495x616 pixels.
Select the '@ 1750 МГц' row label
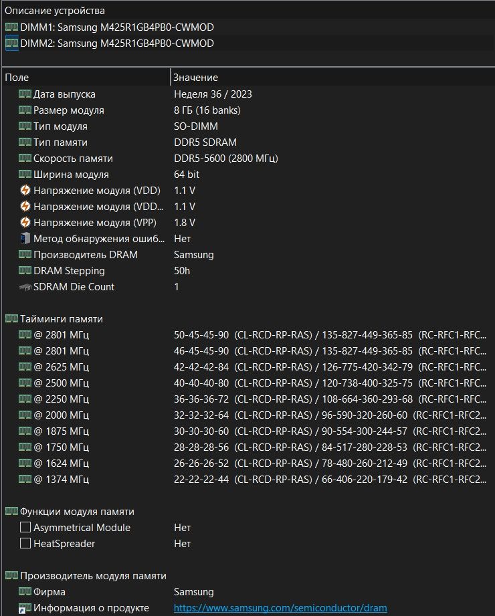coord(62,447)
